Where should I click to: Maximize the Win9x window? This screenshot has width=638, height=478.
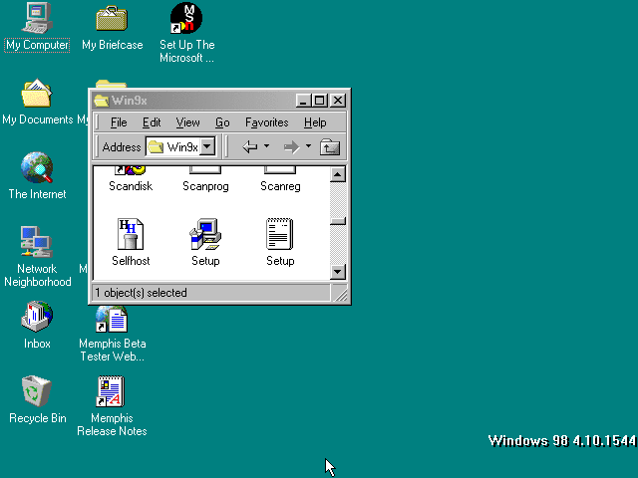319,101
